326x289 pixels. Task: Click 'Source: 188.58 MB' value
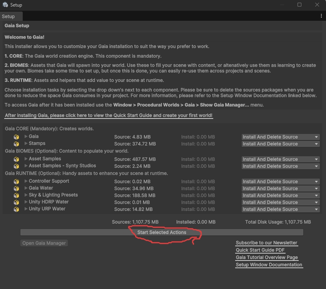[135, 195]
